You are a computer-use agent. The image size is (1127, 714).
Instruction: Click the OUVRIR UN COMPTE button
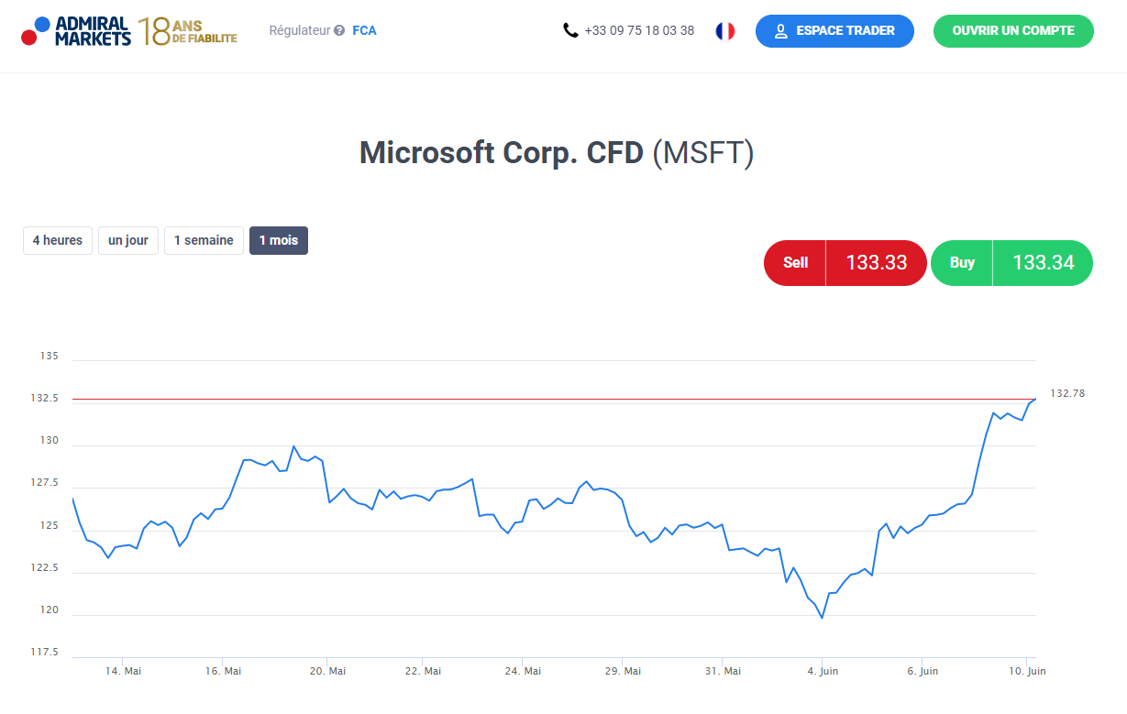click(1012, 30)
